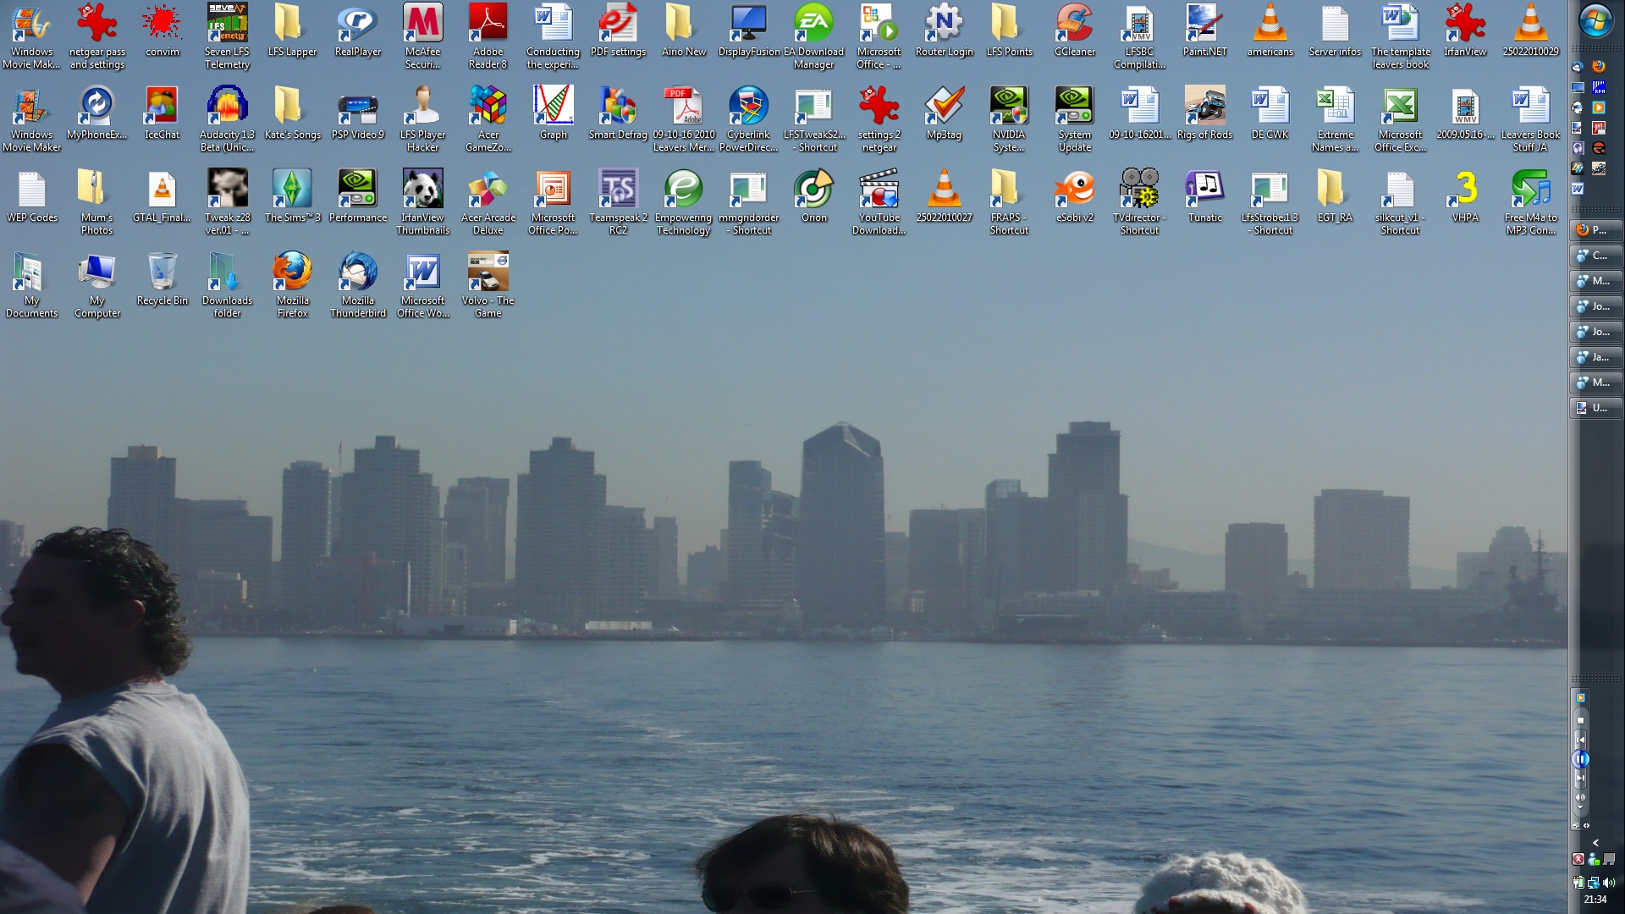Expand hidden system tray icons chevron
This screenshot has width=1625, height=914.
tap(1595, 843)
